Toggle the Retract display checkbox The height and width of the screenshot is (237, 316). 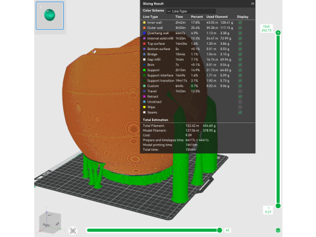coord(240,96)
